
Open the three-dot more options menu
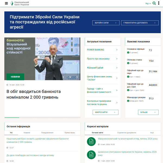pos(159,3)
